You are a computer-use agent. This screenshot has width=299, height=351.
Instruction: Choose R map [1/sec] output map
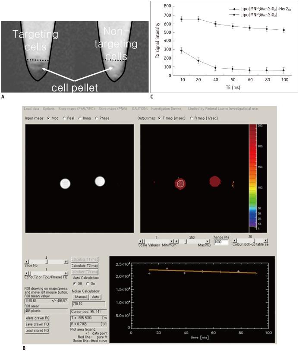point(192,118)
